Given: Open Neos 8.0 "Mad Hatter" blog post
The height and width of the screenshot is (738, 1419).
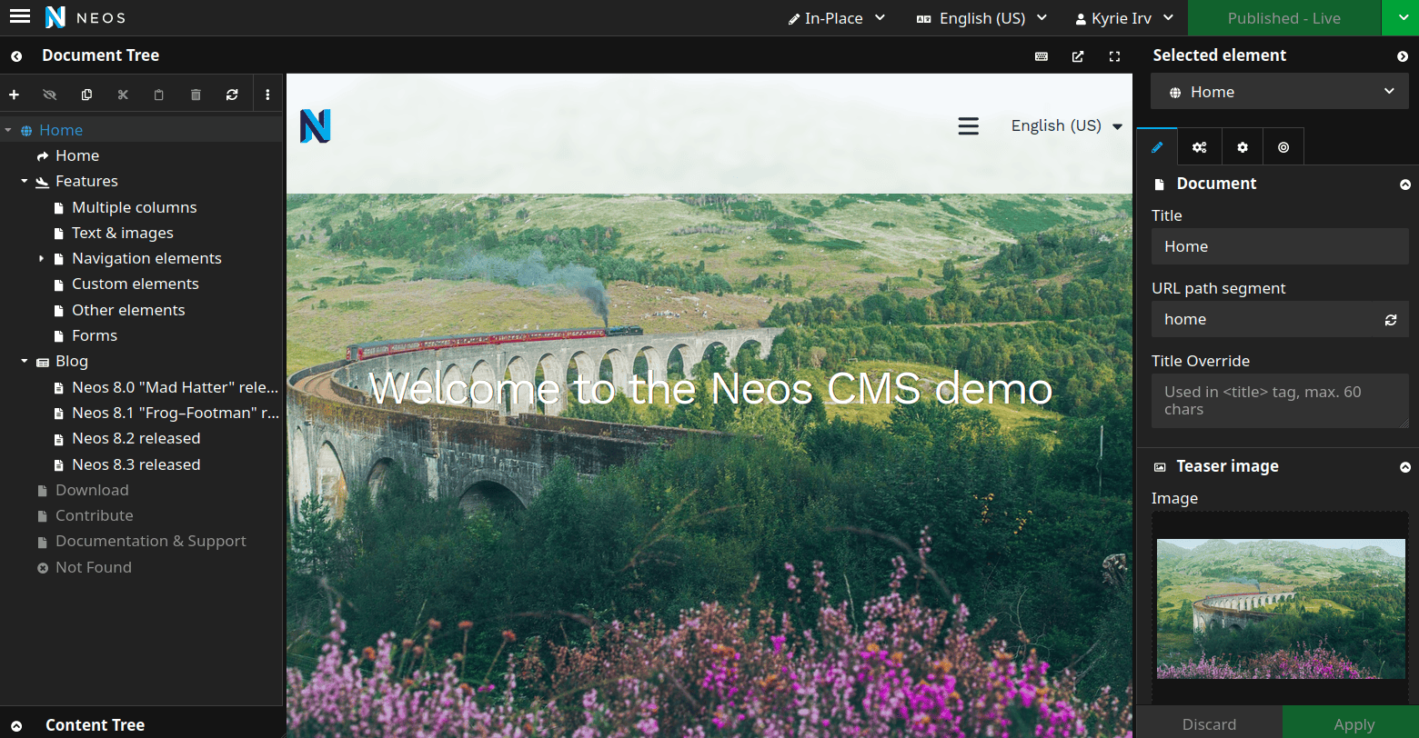Looking at the screenshot, I should click(175, 387).
